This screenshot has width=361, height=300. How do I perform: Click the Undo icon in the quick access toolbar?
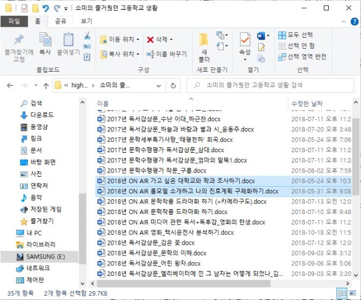coord(46,9)
